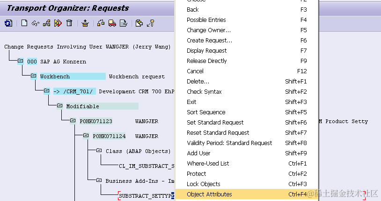Select the SUBSTRACT_SETTYP tree entry
381x201 pixels.
click(x=147, y=196)
